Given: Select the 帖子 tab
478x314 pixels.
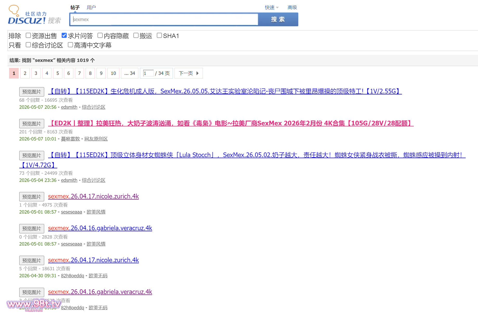Looking at the screenshot, I should 75,8.
